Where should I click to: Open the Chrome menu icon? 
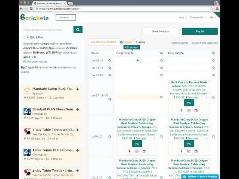click(217, 9)
